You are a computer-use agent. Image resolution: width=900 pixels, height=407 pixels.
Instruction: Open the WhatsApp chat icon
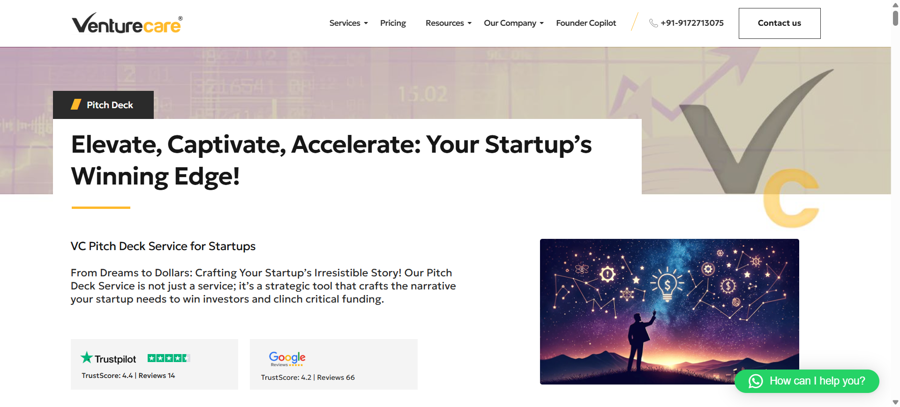[756, 381]
